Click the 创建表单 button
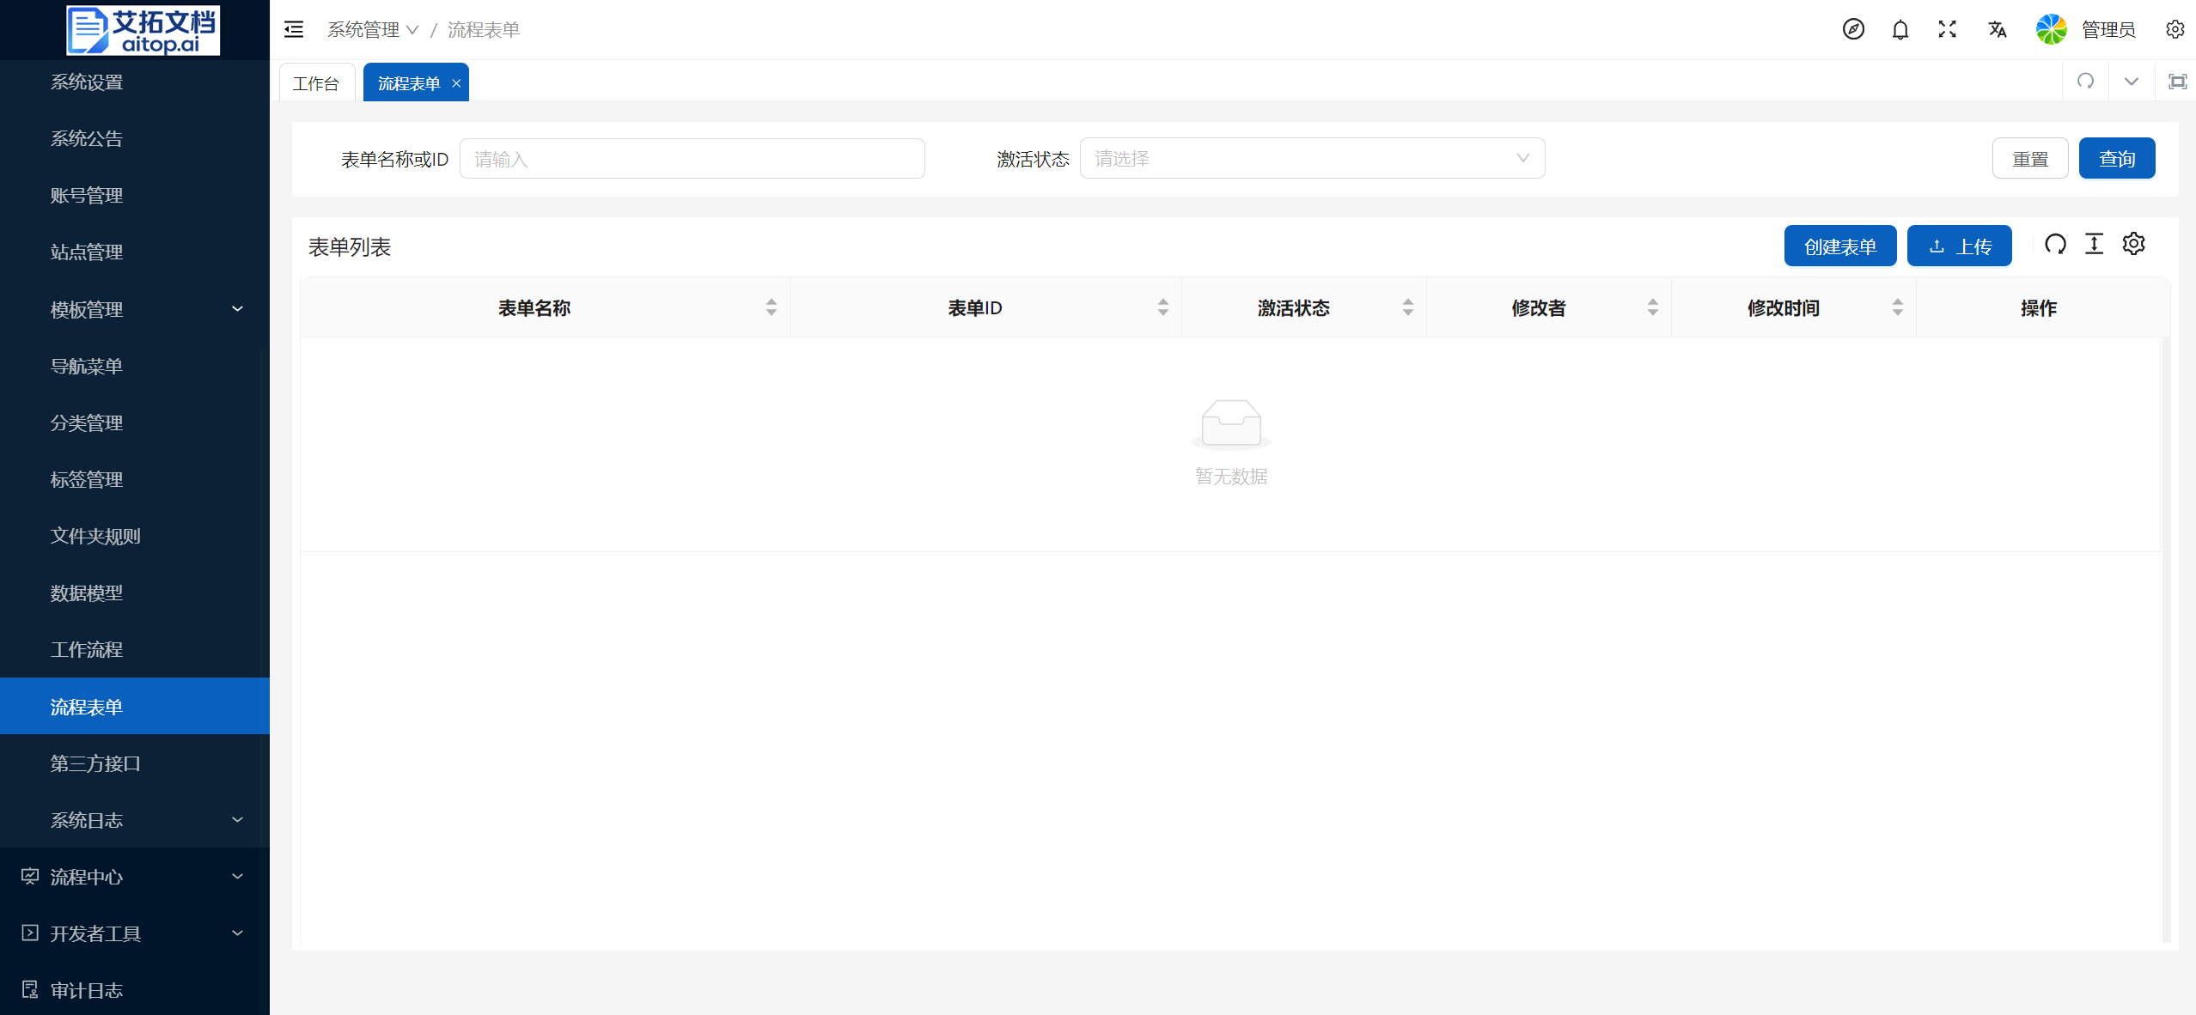 tap(1839, 246)
